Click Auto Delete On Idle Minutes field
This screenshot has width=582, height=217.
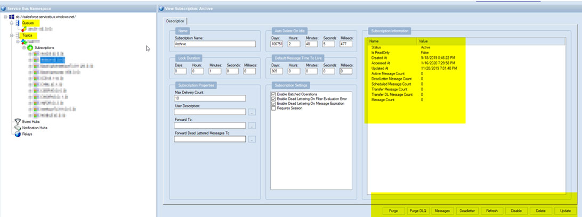click(311, 44)
